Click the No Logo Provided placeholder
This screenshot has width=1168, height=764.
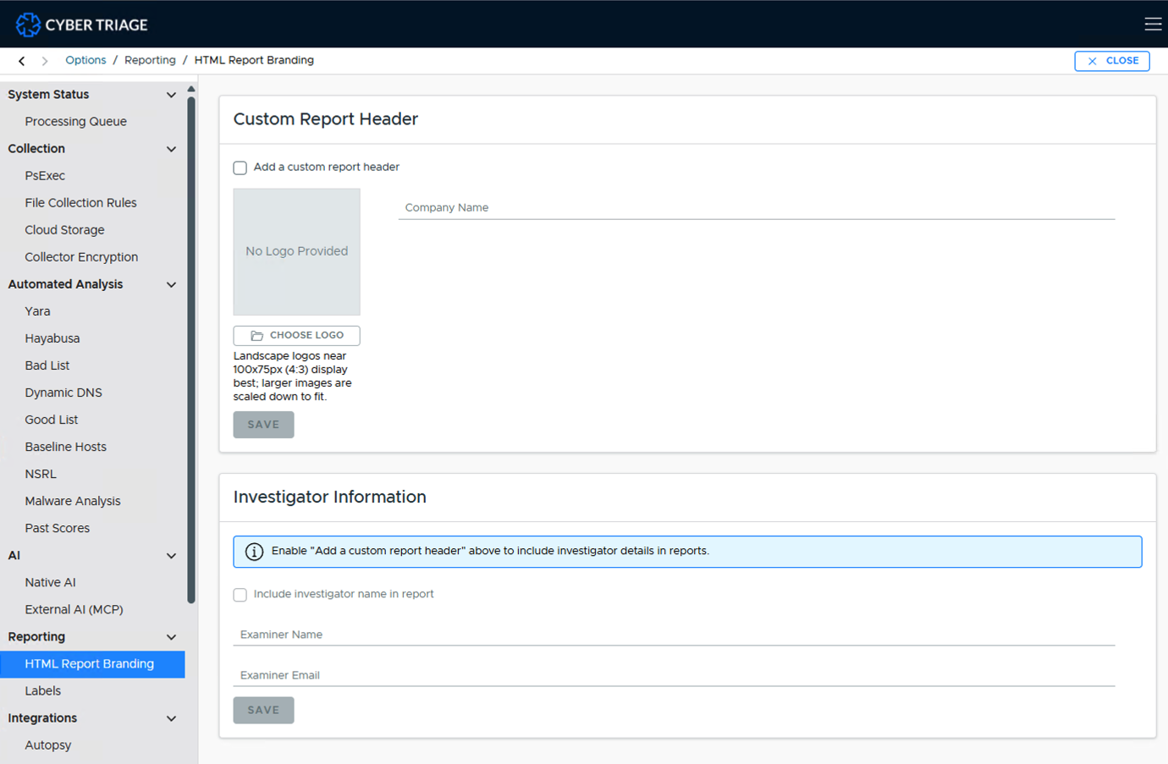coord(296,252)
